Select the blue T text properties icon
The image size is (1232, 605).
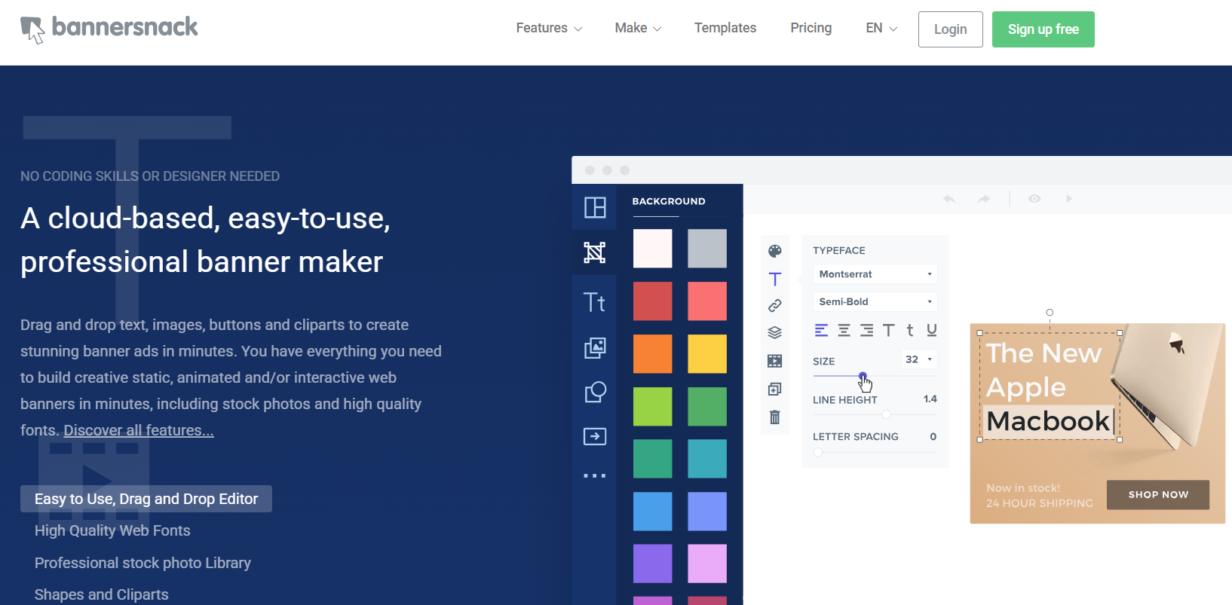[x=775, y=279]
